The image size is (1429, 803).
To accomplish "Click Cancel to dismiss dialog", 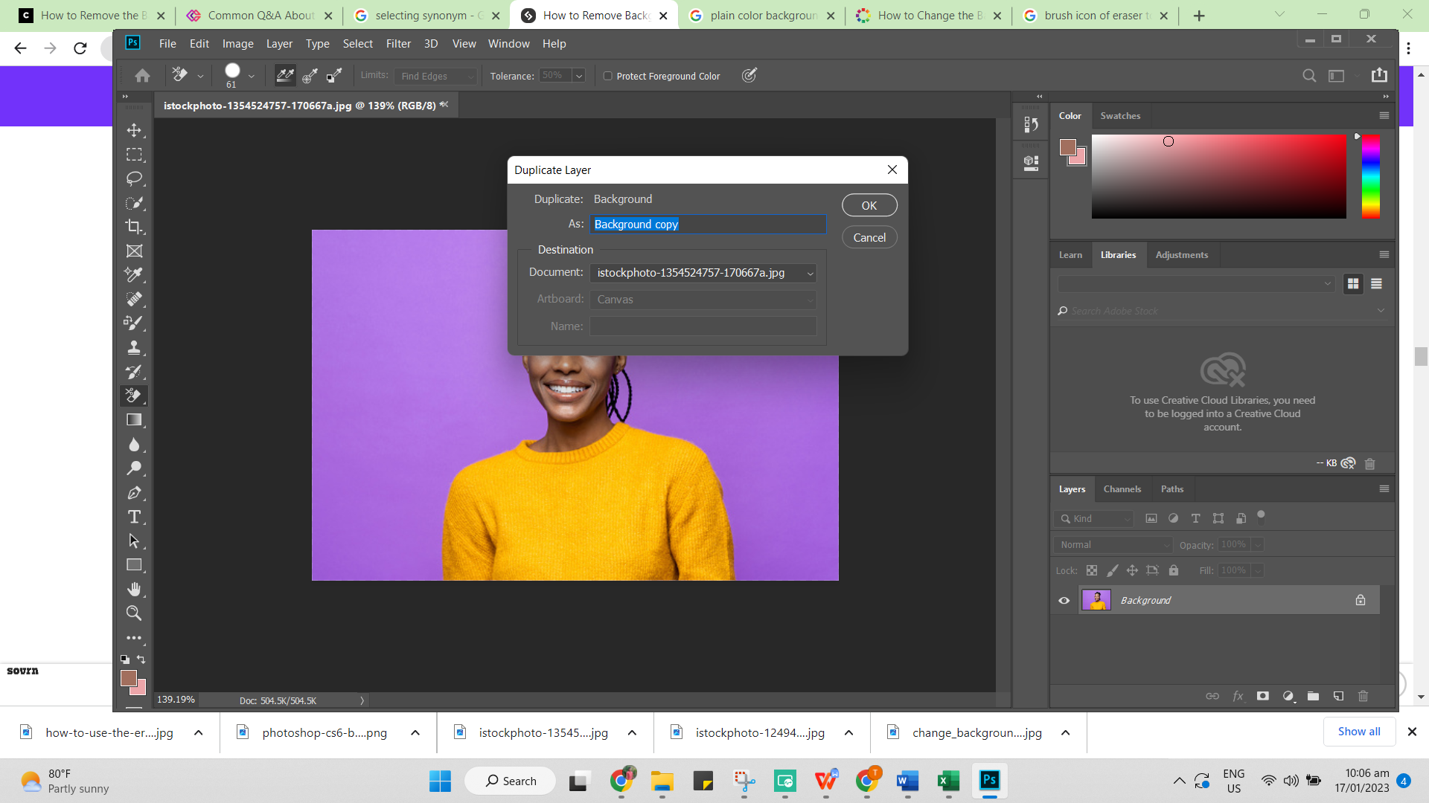I will point(869,236).
